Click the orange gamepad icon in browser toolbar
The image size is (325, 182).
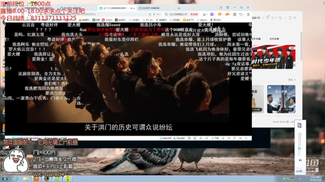click(x=227, y=14)
